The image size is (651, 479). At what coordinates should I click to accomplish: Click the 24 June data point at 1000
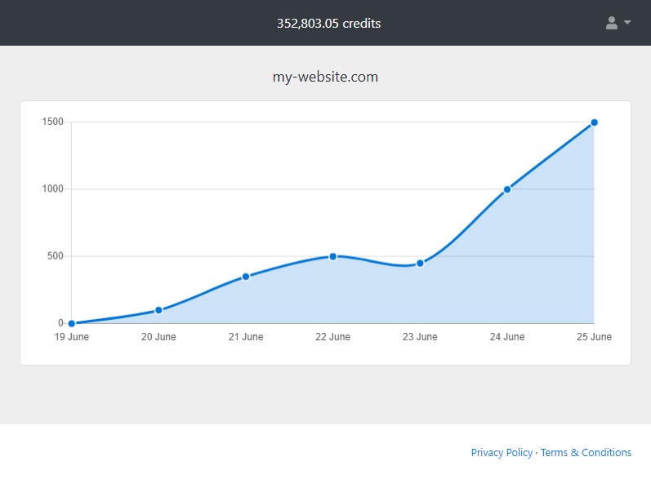[507, 189]
